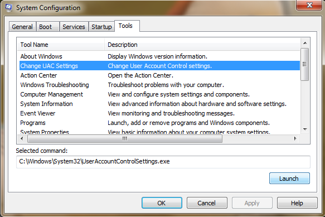Click the Description column header
This screenshot has height=217, width=325.
202,45
